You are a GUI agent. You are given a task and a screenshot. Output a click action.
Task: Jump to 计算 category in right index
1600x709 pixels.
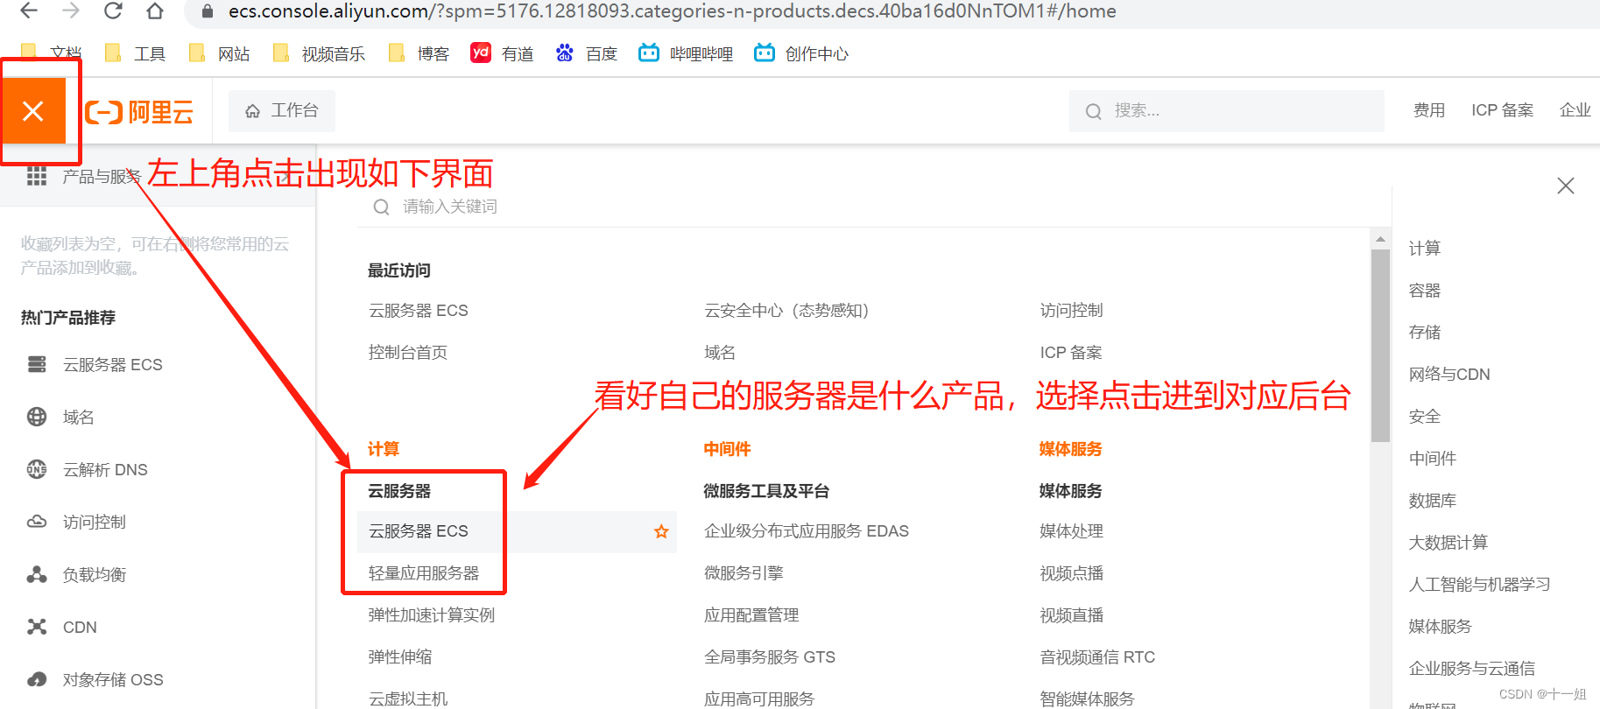pos(1425,249)
